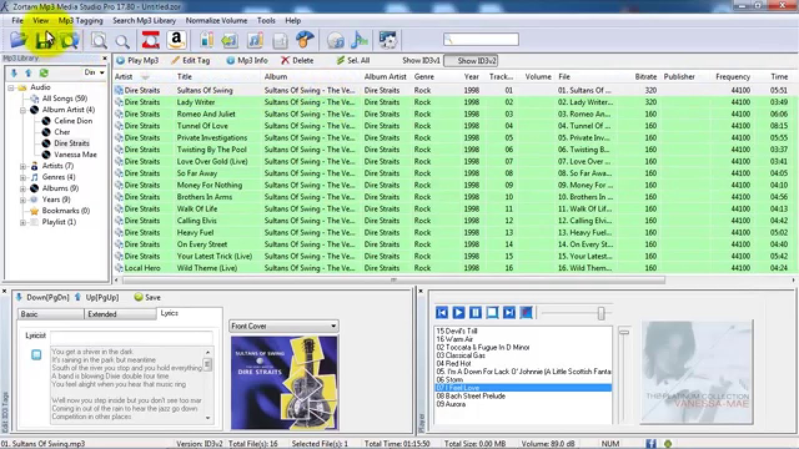Image resolution: width=799 pixels, height=449 pixels.
Task: Click the blue lyrics icon beside lyrics text
Action: point(37,355)
